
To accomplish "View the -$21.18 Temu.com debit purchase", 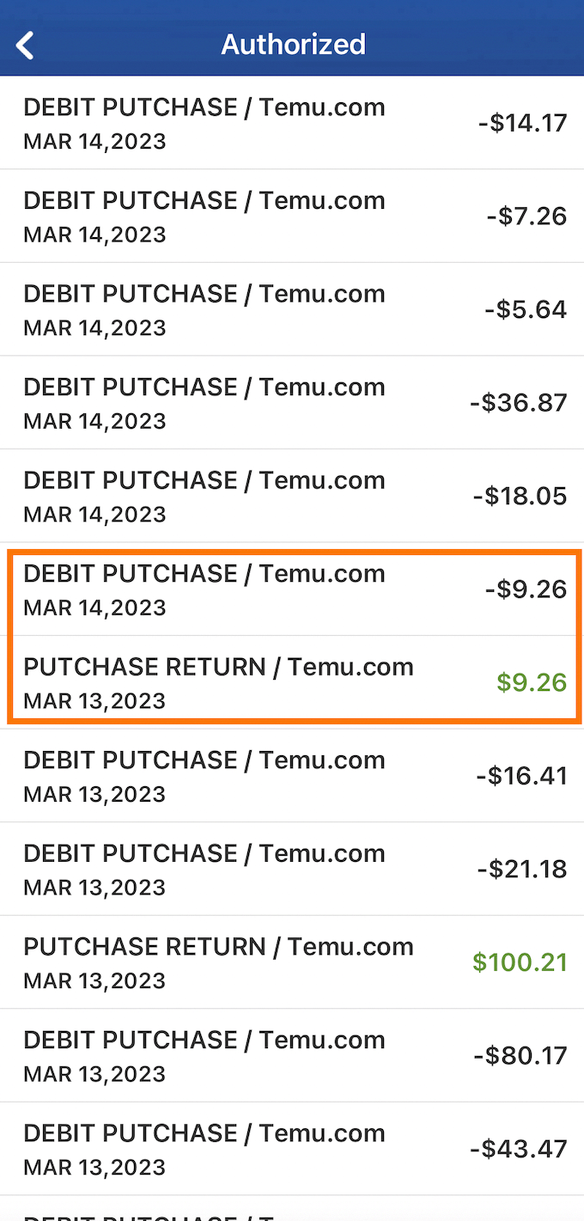I will (x=292, y=869).
